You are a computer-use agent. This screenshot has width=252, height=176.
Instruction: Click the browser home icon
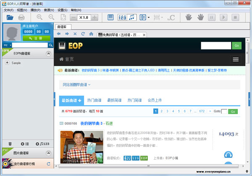tap(83, 34)
